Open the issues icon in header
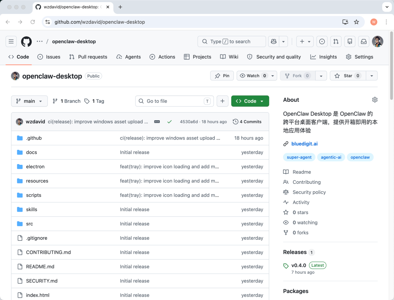This screenshot has width=394, height=300. pos(322,42)
